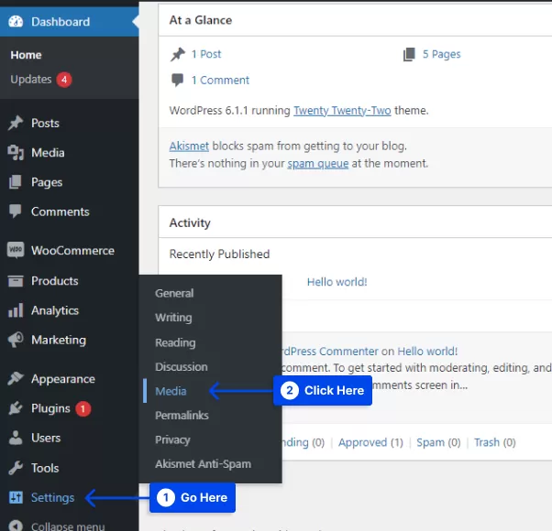Screen dimensions: 552x531
Task: Click the Plugins plug icon
Action: coord(16,408)
